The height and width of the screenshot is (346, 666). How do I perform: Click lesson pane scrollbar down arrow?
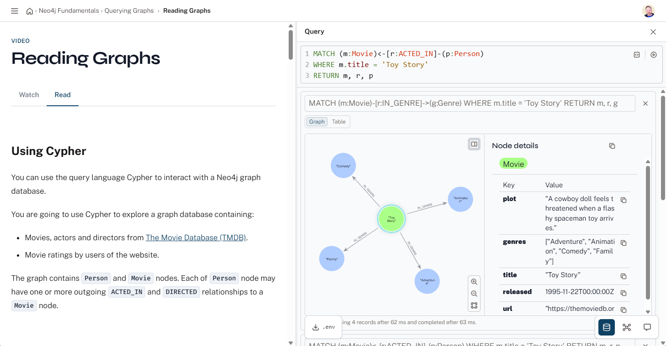click(291, 343)
